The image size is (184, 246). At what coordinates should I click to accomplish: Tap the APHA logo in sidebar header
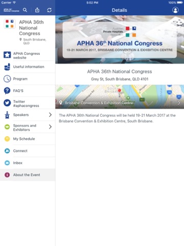10,24
